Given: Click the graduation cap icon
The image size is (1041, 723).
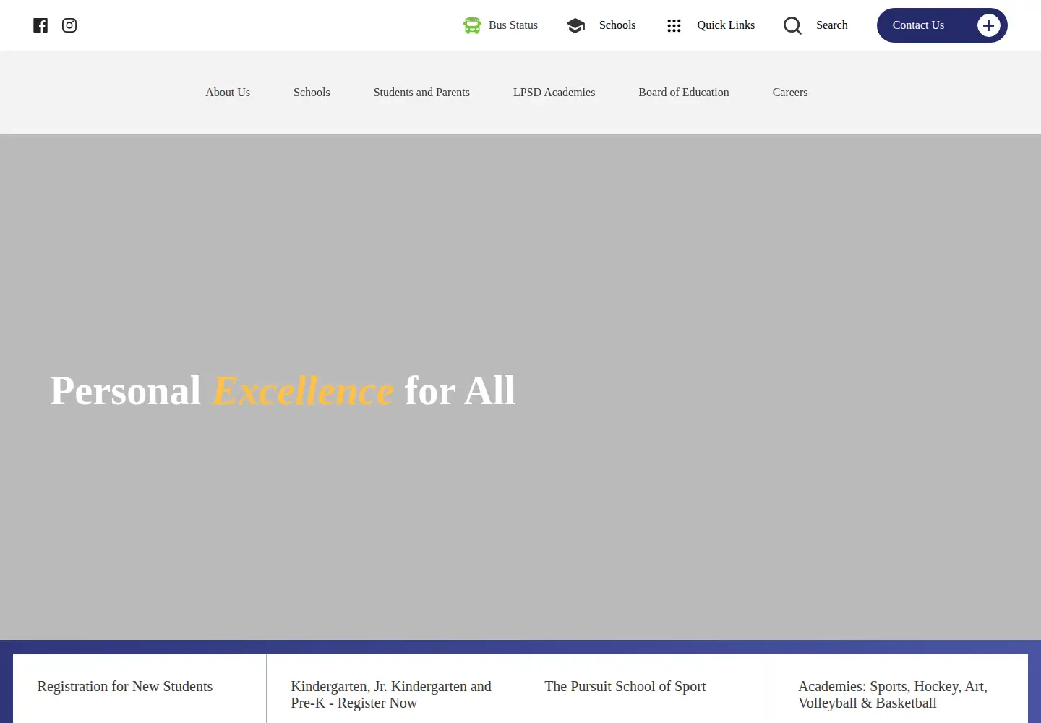Looking at the screenshot, I should pos(575,25).
